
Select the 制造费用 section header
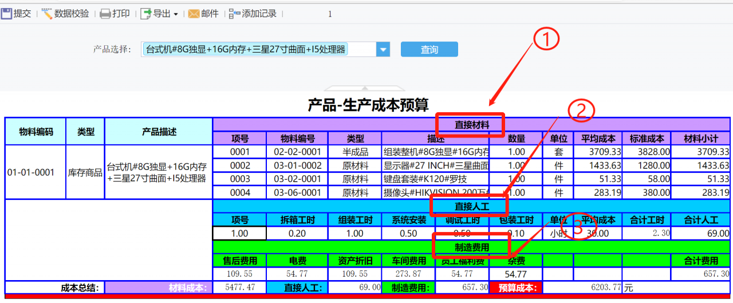[471, 247]
